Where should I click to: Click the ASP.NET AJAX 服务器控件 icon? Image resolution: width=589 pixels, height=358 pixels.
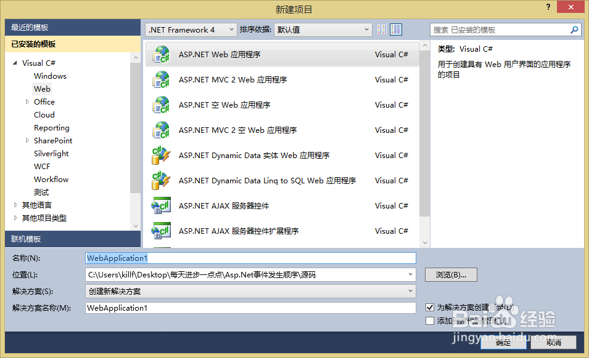pos(161,205)
